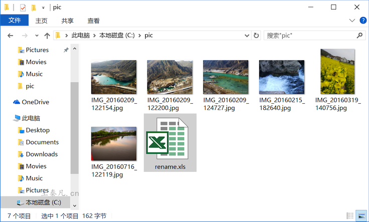Click the OneDrive cloud icon
Image resolution: width=369 pixels, height=222 pixels.
click(x=17, y=102)
